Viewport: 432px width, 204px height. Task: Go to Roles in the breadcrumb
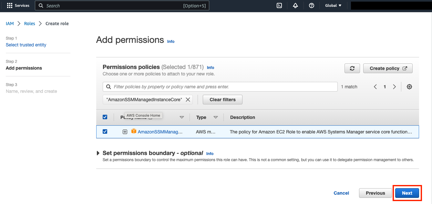[30, 24]
